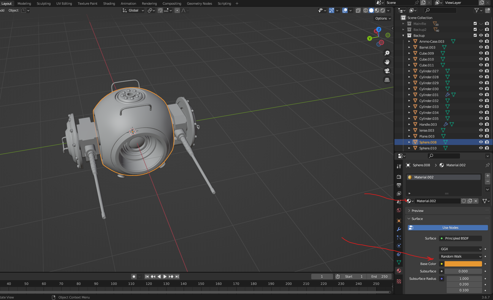
Task: Unlink Material.002 with the X icon
Action: (x=476, y=201)
